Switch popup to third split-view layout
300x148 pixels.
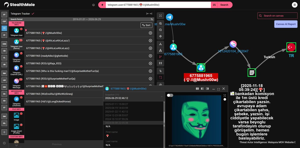click(x=207, y=89)
